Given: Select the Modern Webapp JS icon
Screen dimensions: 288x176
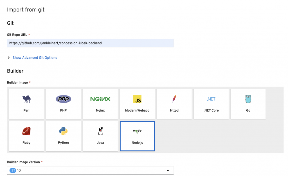Looking at the screenshot, I should 137,99.
